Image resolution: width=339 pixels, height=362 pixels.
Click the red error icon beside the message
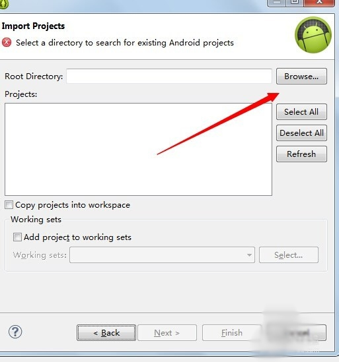[x=7, y=42]
